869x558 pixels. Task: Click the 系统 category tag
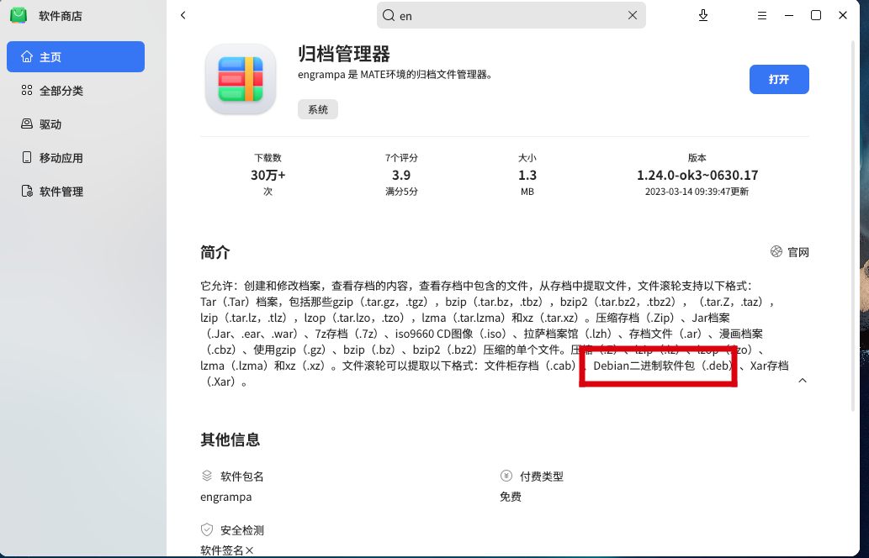point(317,109)
